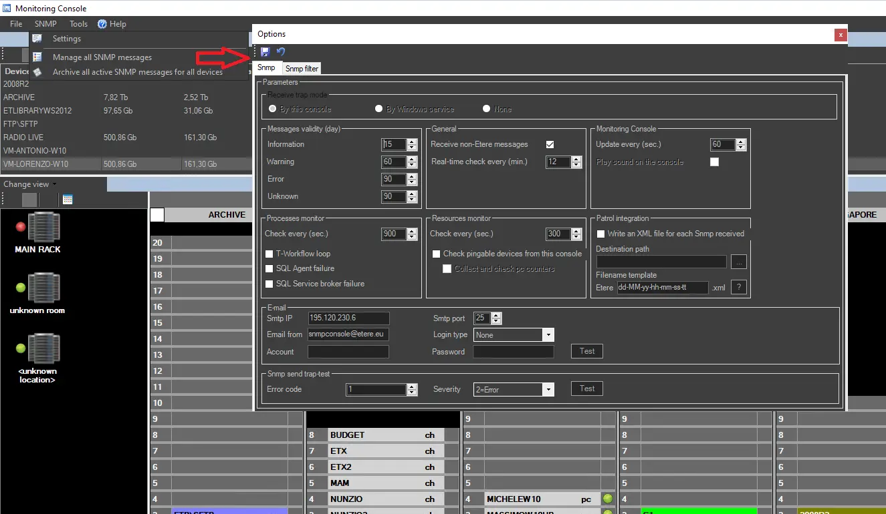Uncheck Receive non-Etere messages checkbox
The image size is (886, 514).
[x=550, y=144]
